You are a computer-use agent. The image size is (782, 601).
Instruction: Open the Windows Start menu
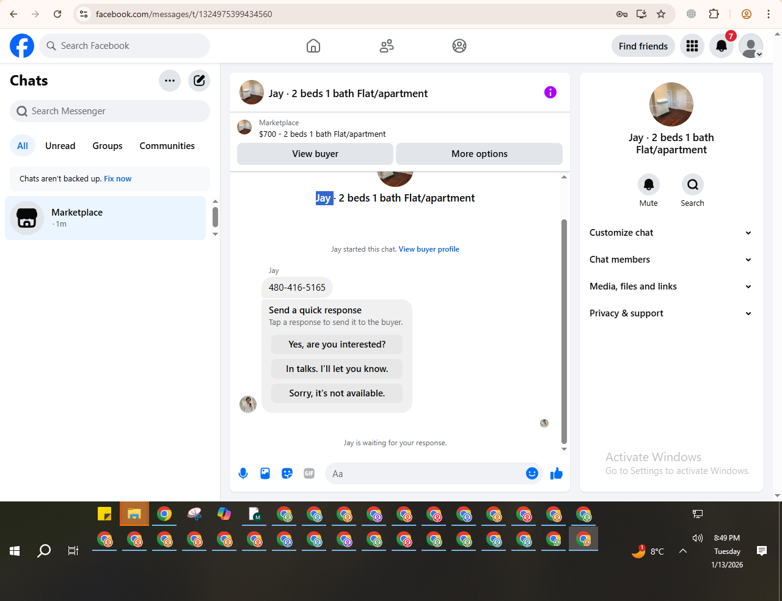tap(15, 551)
